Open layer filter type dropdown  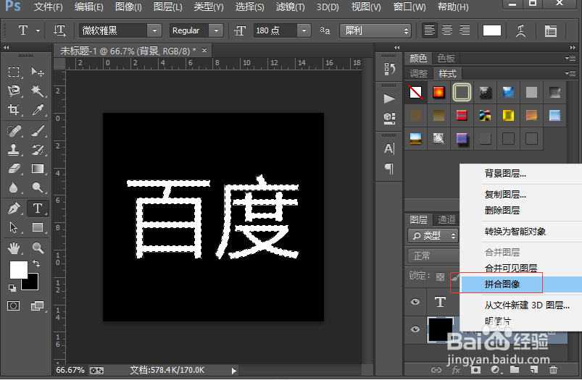pos(433,235)
